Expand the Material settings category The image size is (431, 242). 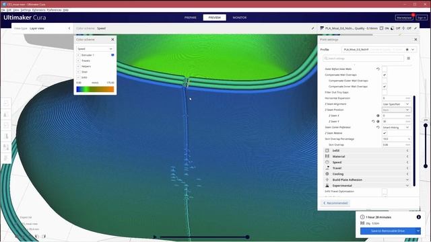click(x=367, y=157)
